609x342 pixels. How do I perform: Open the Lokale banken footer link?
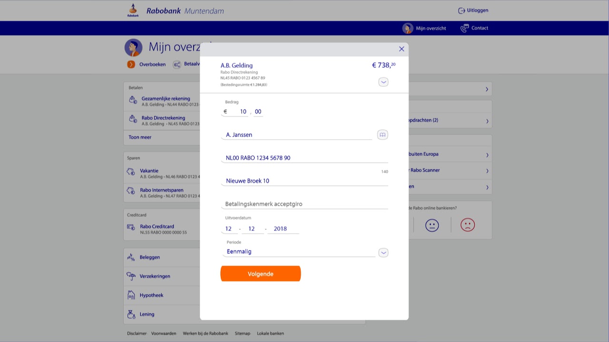tap(270, 333)
